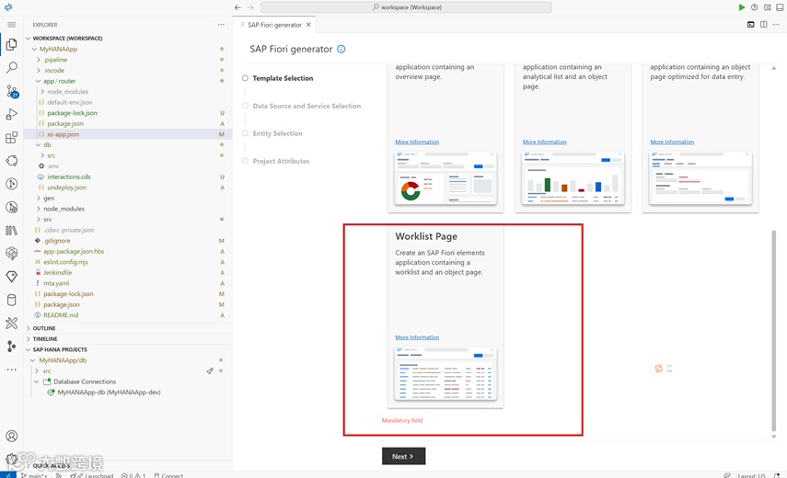Open More Information link for data entry object page

click(x=672, y=142)
